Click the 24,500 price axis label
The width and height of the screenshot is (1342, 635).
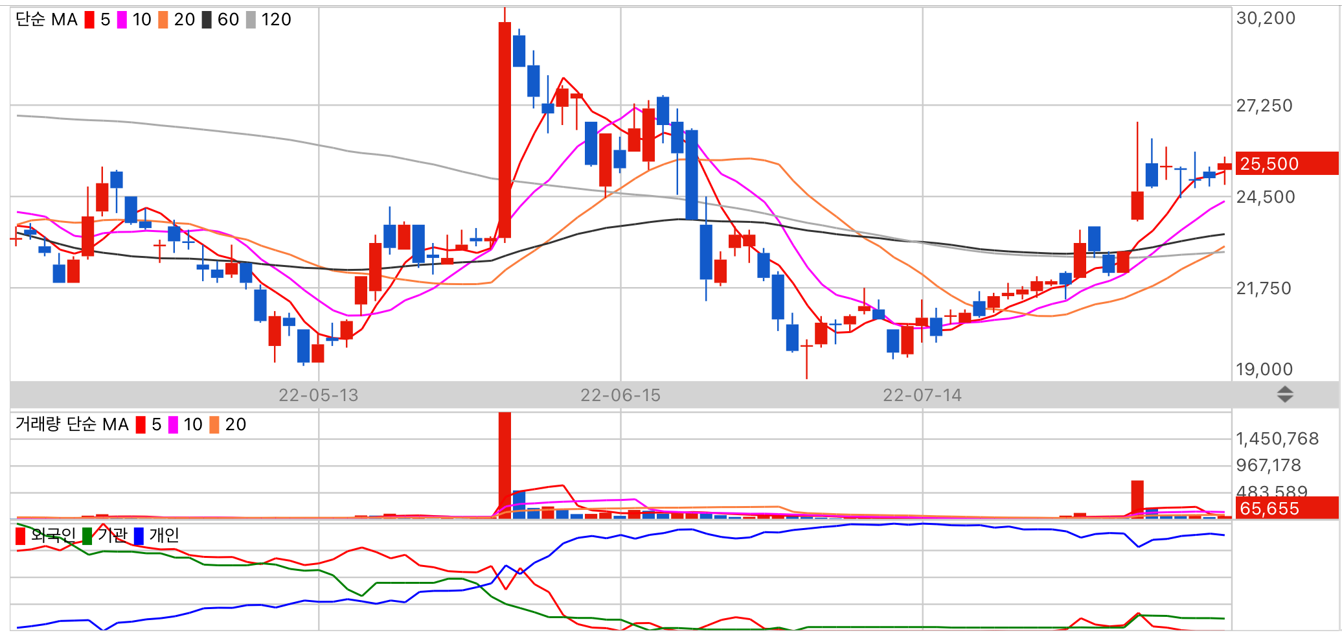(1266, 197)
